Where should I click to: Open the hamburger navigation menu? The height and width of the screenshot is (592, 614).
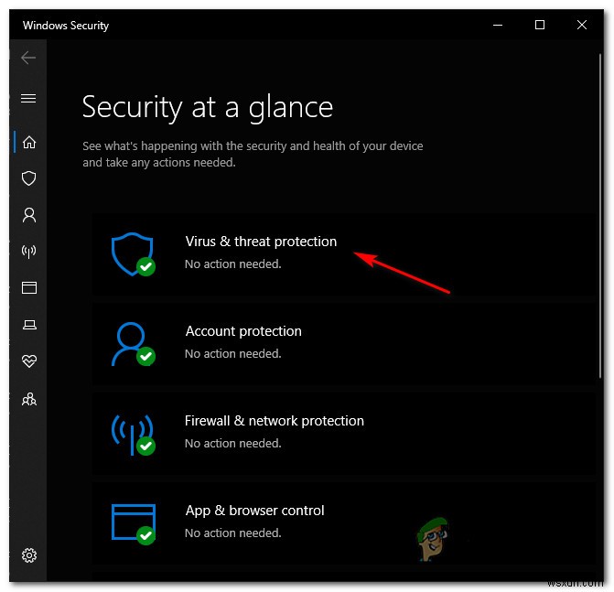coord(28,98)
